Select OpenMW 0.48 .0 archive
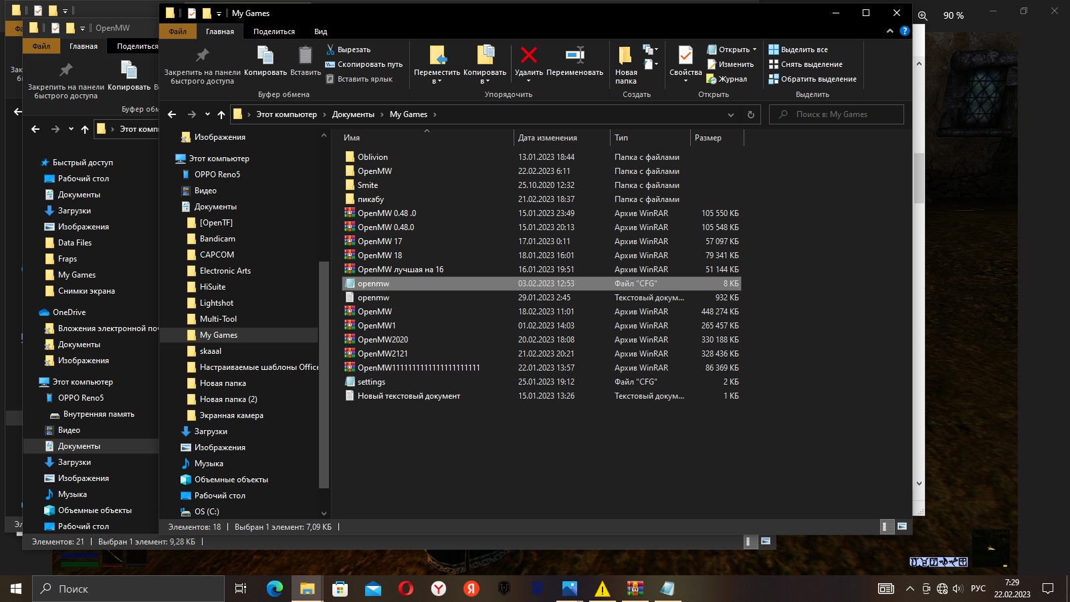The image size is (1070, 602). (x=387, y=213)
